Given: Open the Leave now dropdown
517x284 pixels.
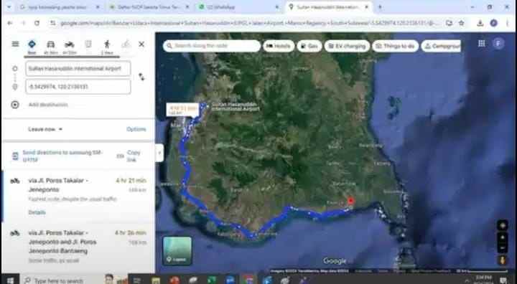Looking at the screenshot, I should click(x=45, y=129).
